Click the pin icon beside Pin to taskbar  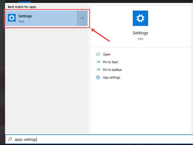[98, 69]
